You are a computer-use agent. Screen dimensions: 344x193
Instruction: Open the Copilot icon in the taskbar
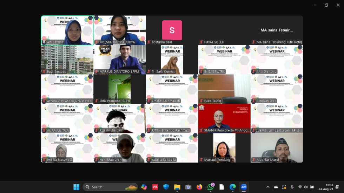[144, 187]
